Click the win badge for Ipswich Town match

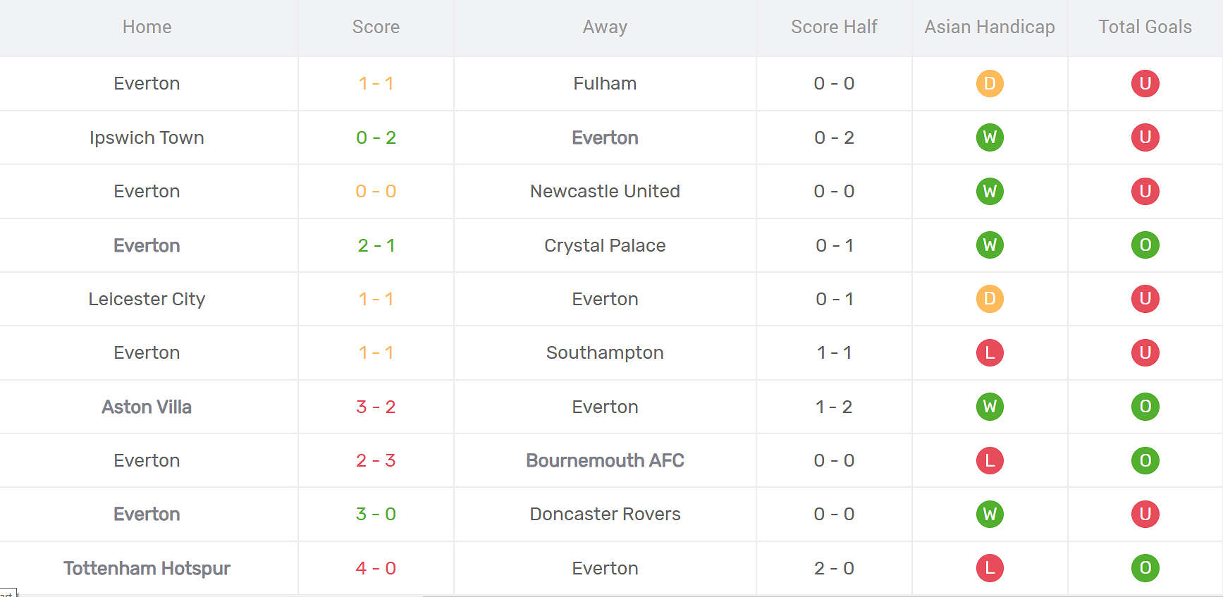click(x=990, y=137)
